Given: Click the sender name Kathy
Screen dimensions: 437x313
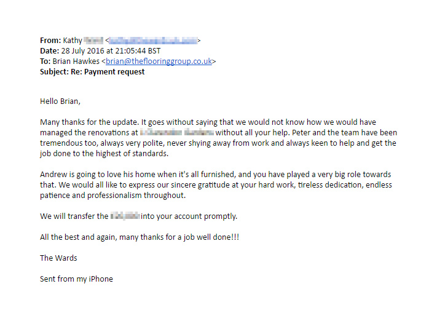Looking at the screenshot, I should pos(72,41).
